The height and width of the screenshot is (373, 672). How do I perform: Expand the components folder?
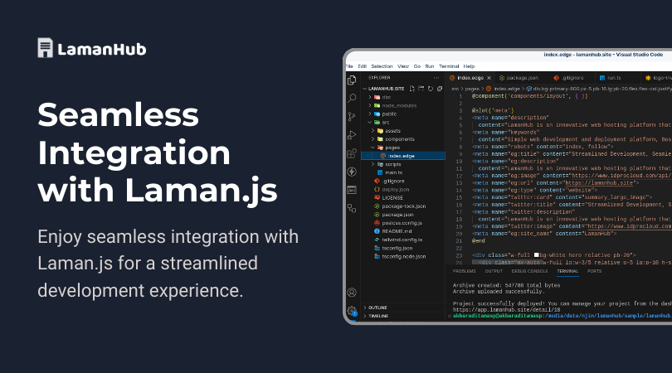pyautogui.click(x=373, y=139)
